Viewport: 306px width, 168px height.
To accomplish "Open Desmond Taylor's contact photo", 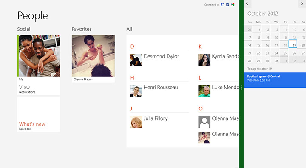I will (136, 60).
